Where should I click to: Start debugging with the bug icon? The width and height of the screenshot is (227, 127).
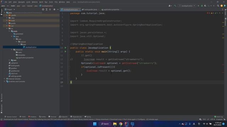click(202, 6)
